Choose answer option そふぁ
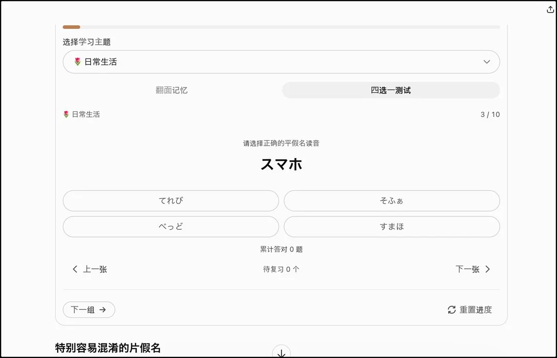Viewport: 557px width, 358px height. [391, 201]
